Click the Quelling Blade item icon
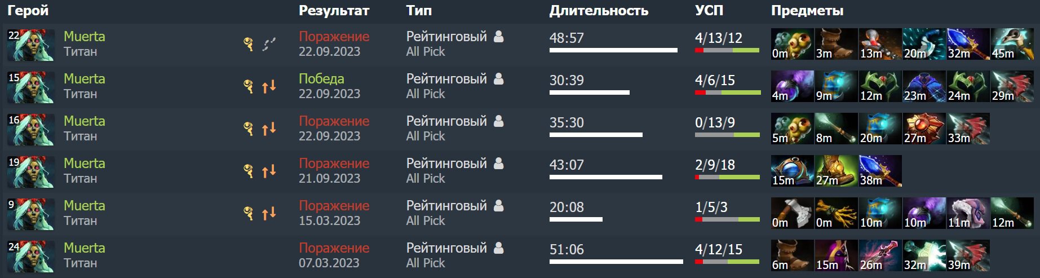This screenshot has width=1040, height=278. click(x=792, y=213)
